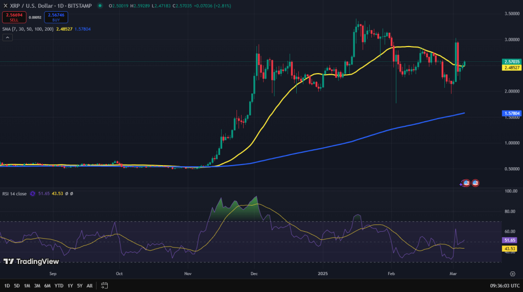Viewport: 523px width, 292px height.
Task: Click the RSI 14 close legend label
Action: [x=14, y=194]
